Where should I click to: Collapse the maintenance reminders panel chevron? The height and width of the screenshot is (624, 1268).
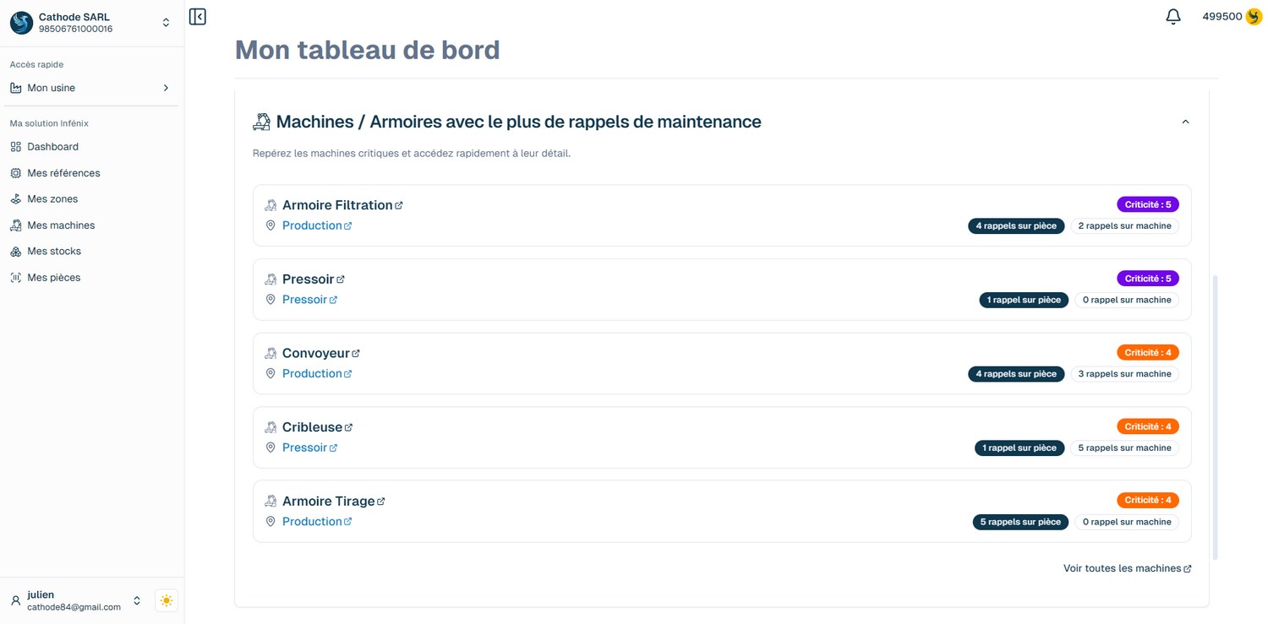click(1185, 121)
